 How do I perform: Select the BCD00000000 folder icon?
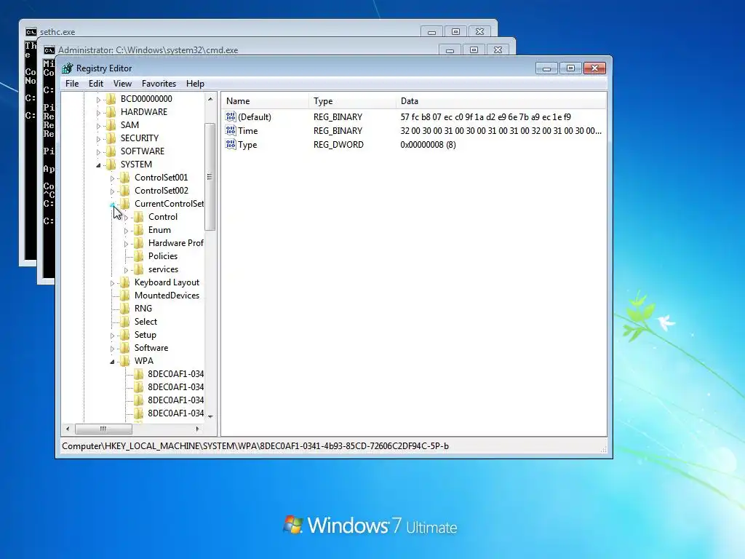(x=111, y=99)
